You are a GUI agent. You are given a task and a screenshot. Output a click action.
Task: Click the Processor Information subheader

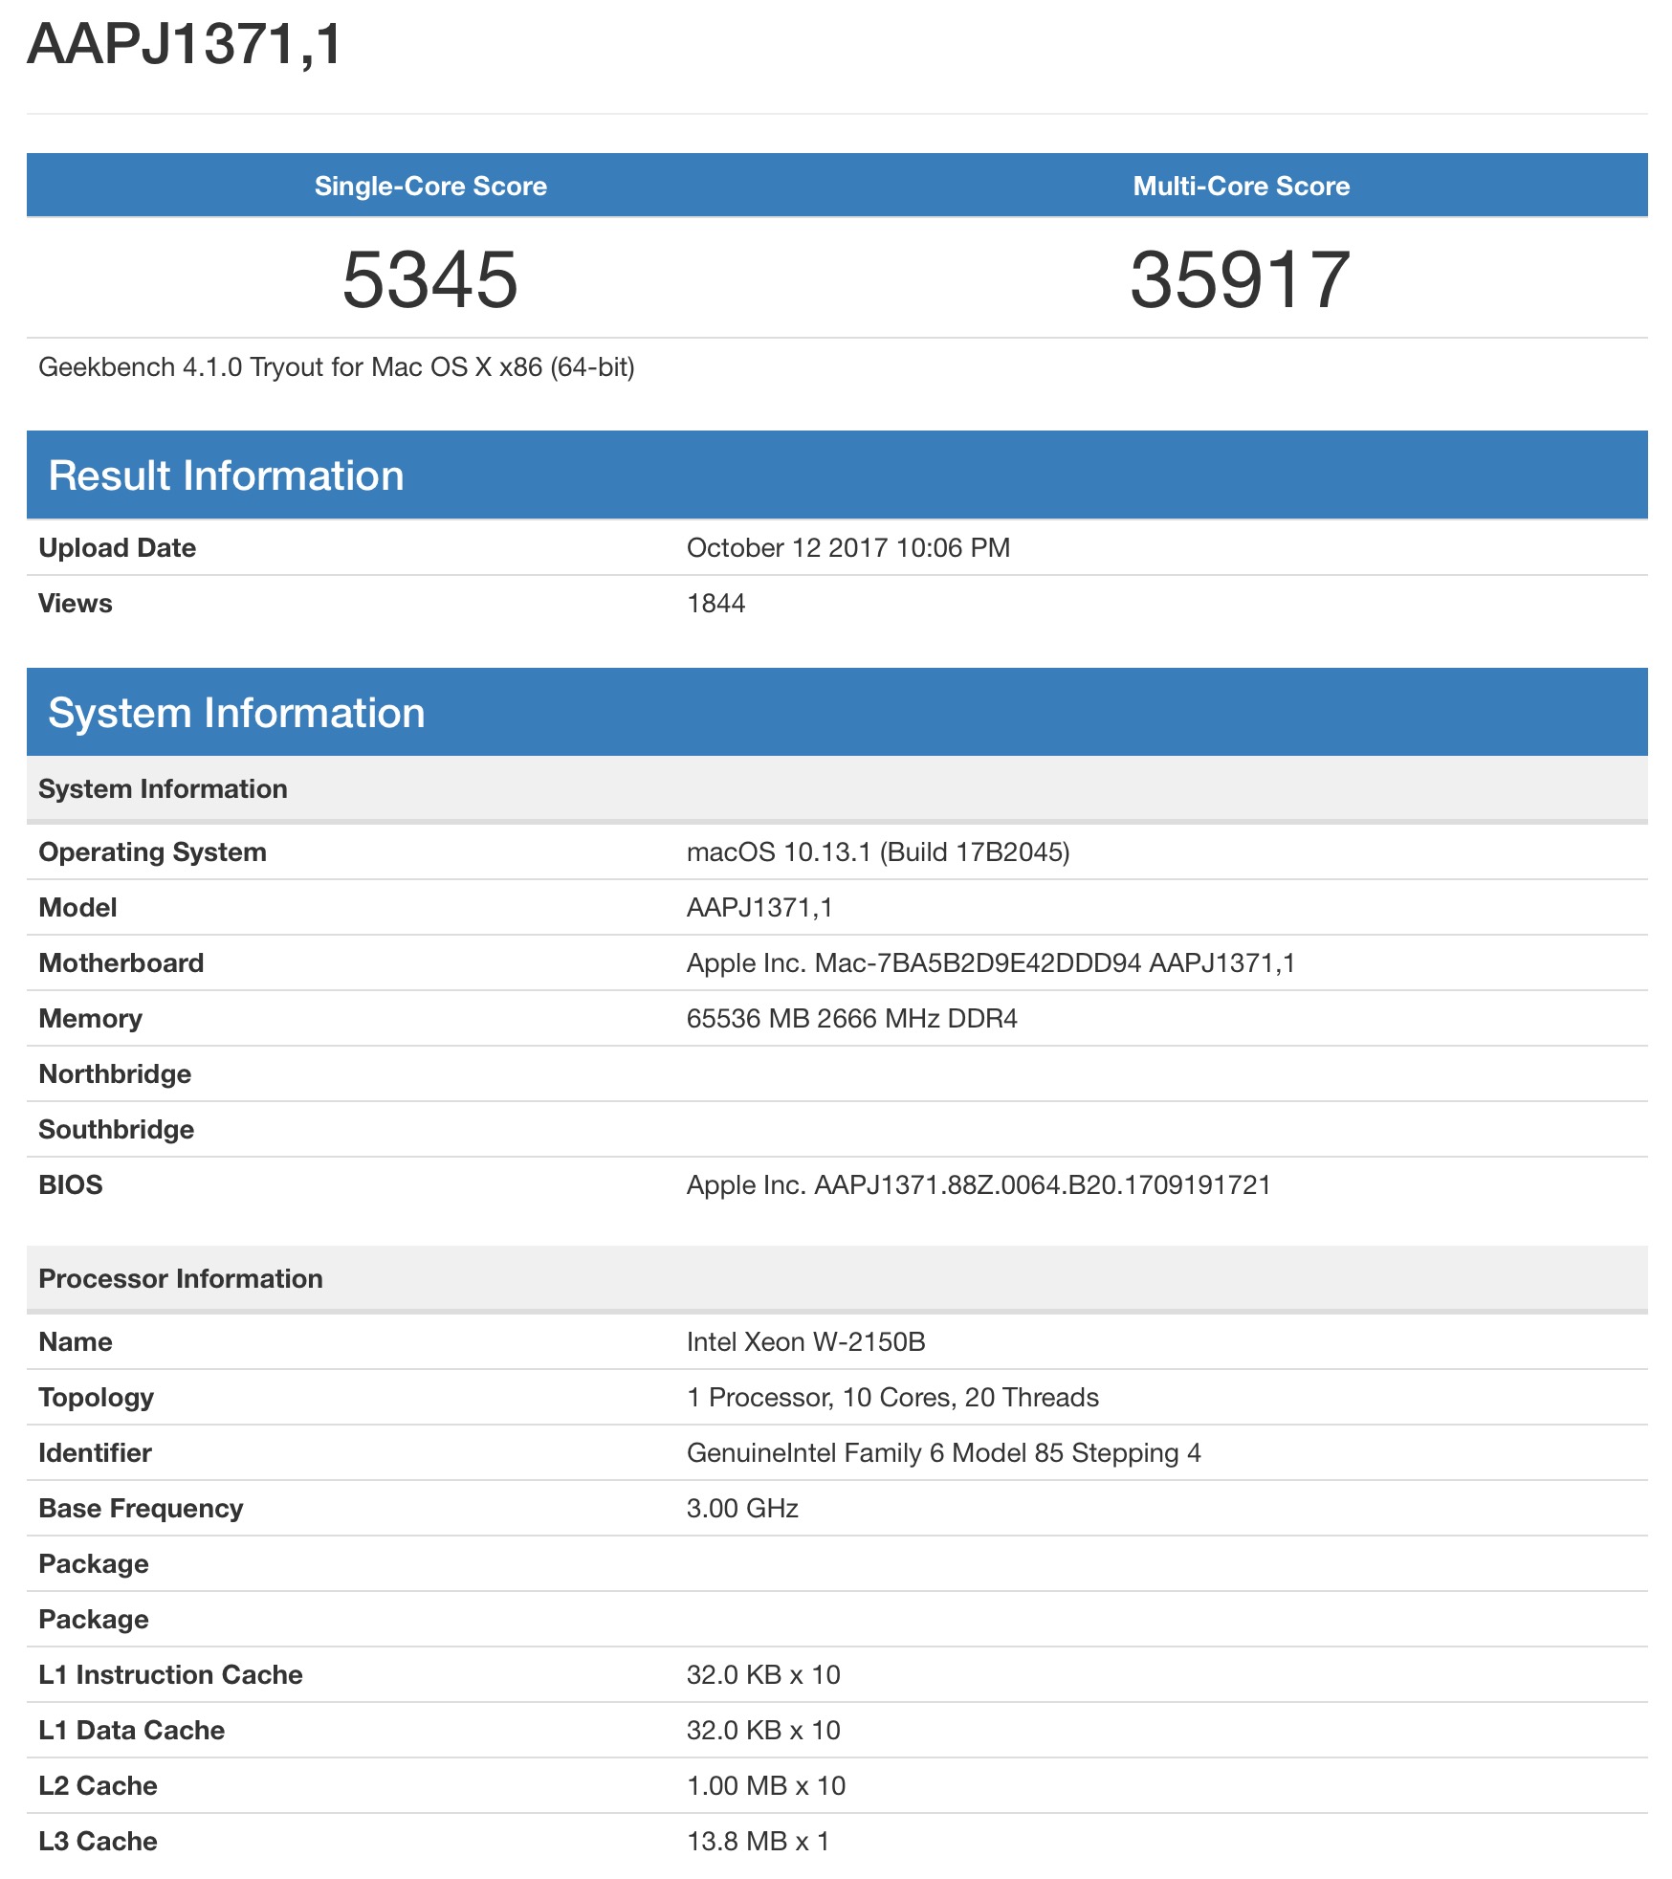pyautogui.click(x=181, y=1278)
